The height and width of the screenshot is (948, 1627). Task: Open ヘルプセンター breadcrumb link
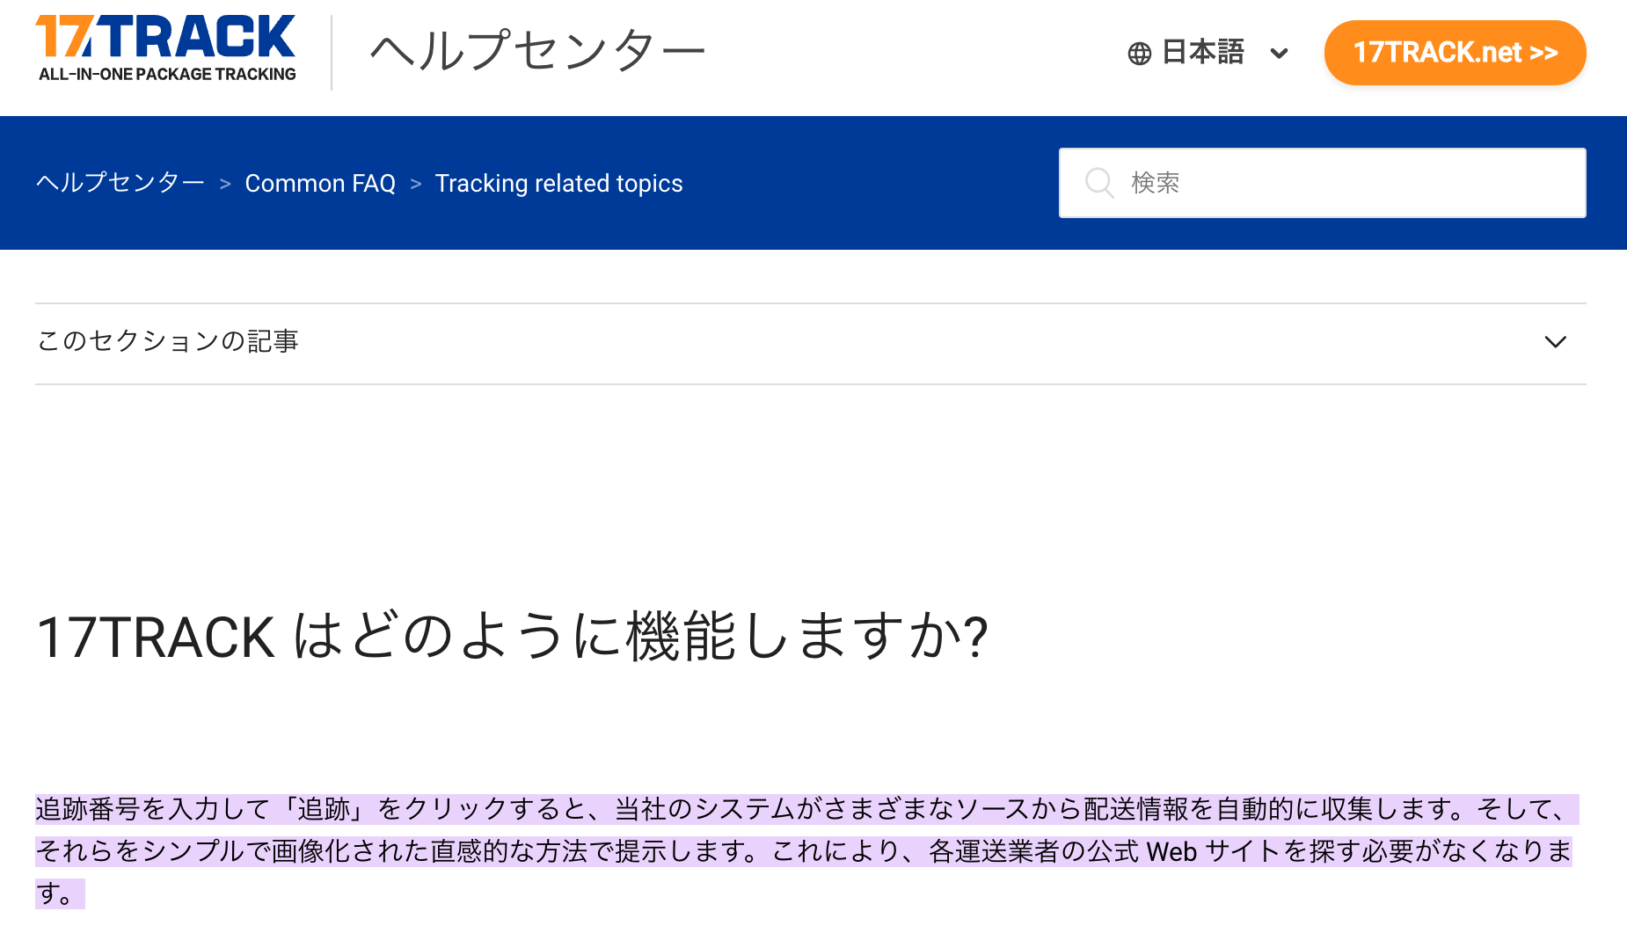click(x=120, y=183)
